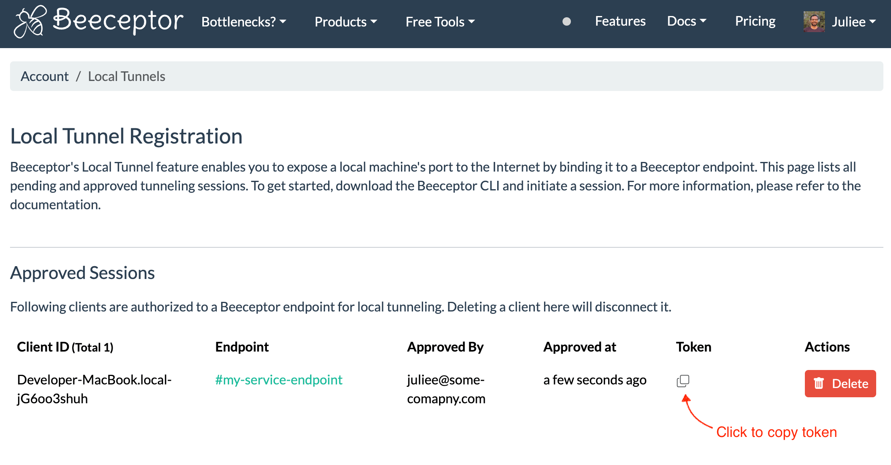Image resolution: width=891 pixels, height=465 pixels.
Task: Click the Beeceptor bee logo icon
Action: (30, 22)
